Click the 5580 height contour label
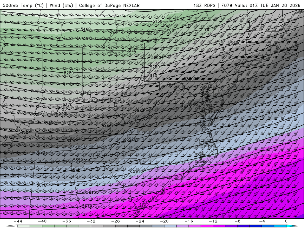The height and width of the screenshot is (228, 304). pyautogui.click(x=75, y=171)
